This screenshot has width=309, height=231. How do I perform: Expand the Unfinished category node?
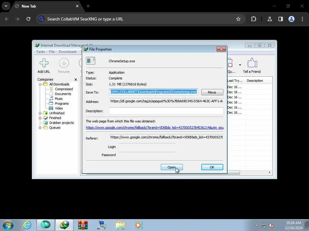point(40,113)
